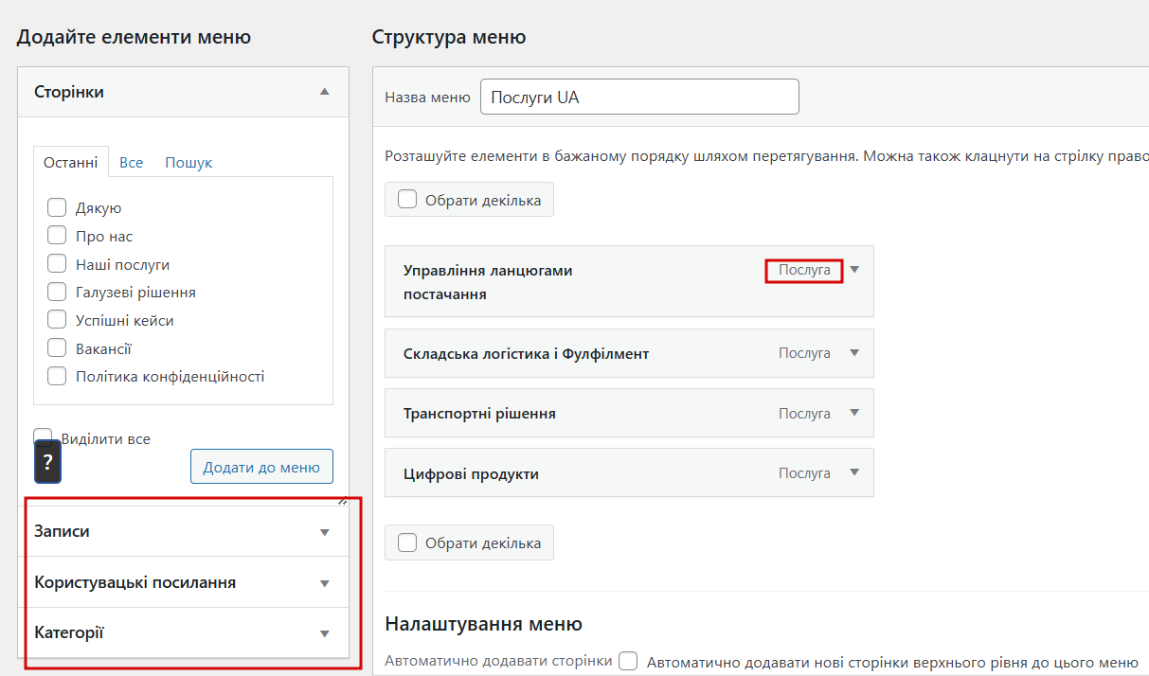Click the Назва меню text field
The image size is (1149, 676).
point(639,97)
